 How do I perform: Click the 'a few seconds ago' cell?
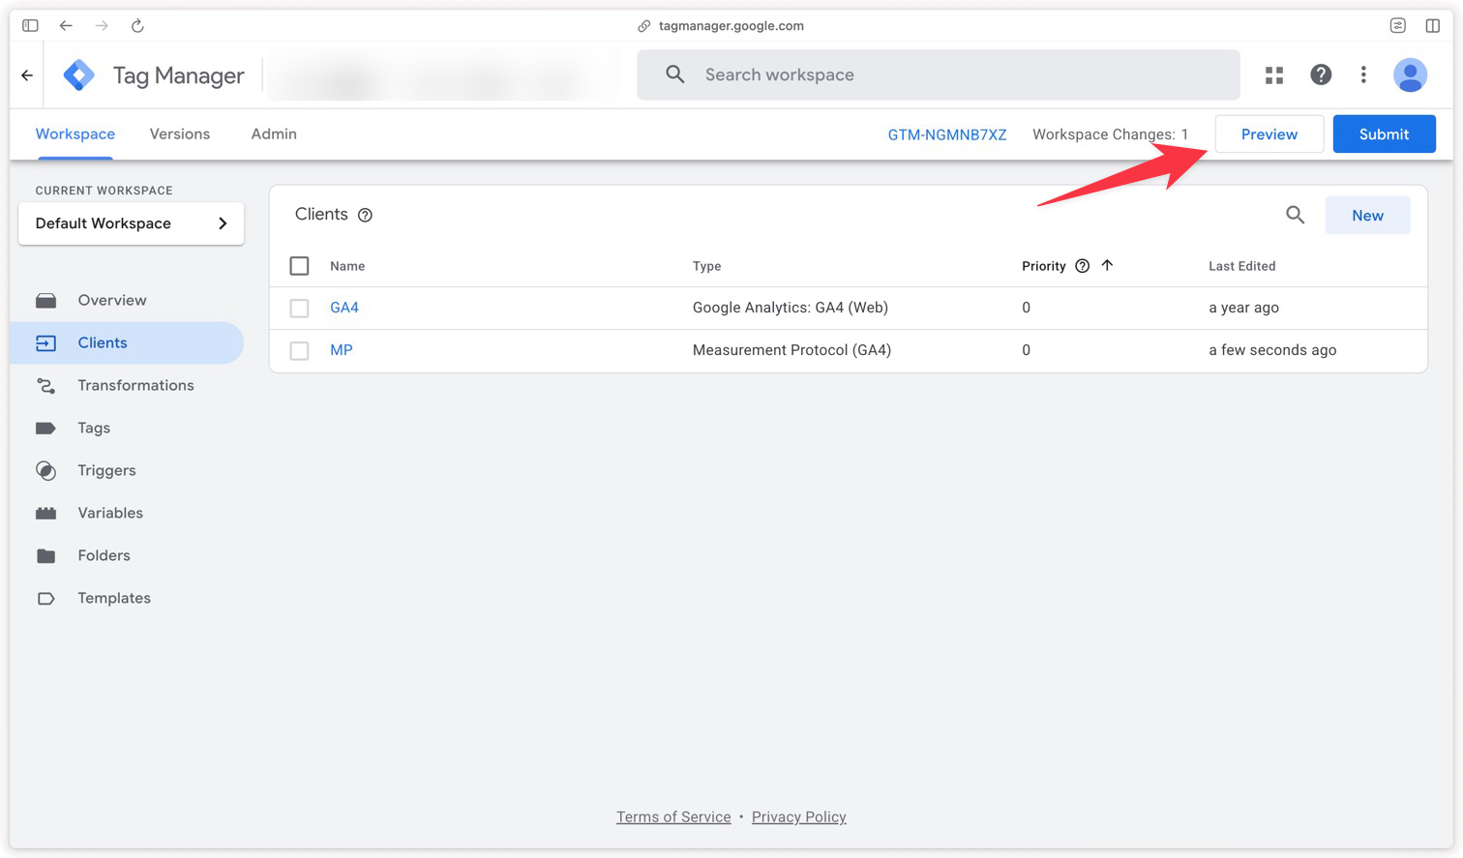(1272, 350)
